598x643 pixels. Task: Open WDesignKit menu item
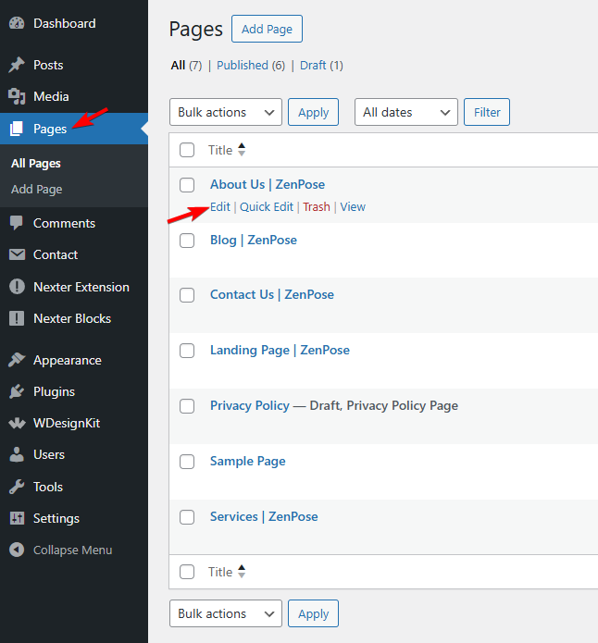tap(67, 423)
